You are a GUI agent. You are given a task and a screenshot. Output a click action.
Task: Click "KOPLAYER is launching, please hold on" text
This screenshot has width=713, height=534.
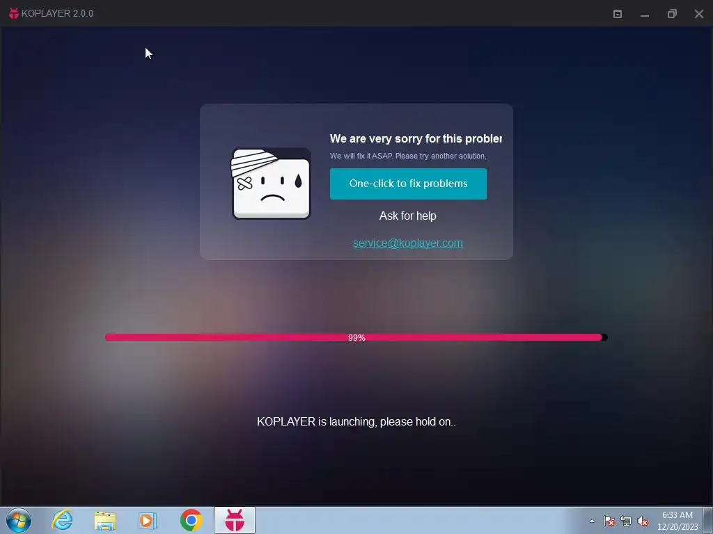pyautogui.click(x=356, y=421)
